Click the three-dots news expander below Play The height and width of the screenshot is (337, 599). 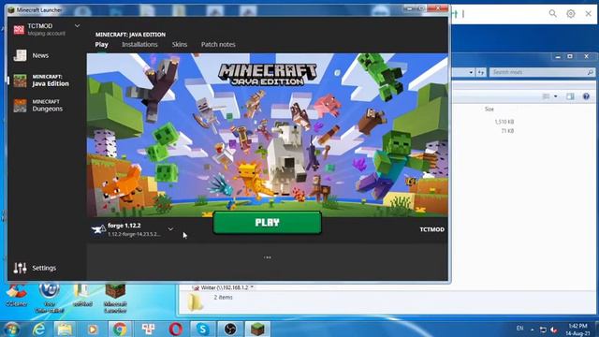point(268,257)
